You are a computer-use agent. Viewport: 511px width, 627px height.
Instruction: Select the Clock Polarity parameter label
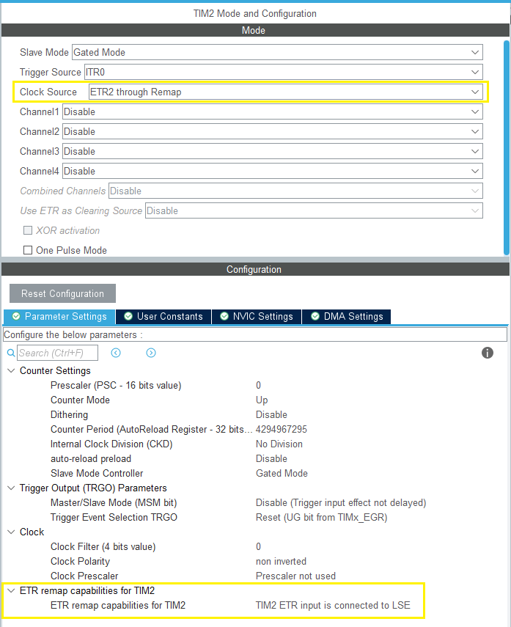pos(80,562)
